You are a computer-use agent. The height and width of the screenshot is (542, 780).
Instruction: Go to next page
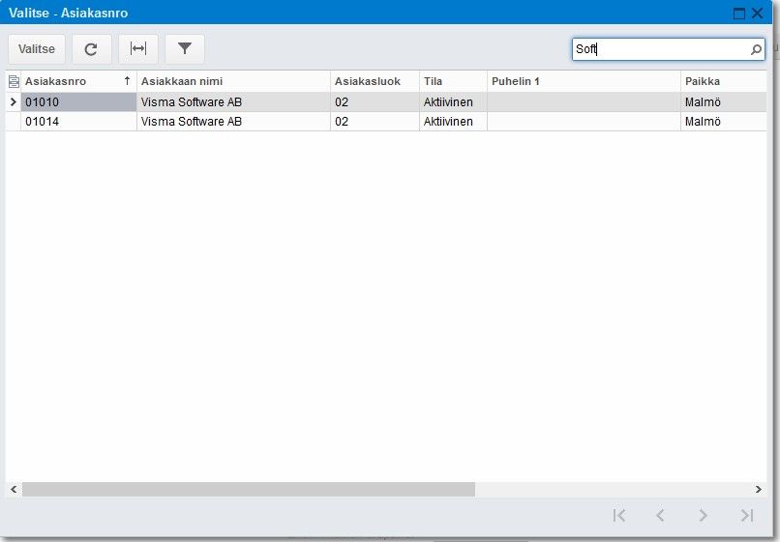(x=703, y=515)
